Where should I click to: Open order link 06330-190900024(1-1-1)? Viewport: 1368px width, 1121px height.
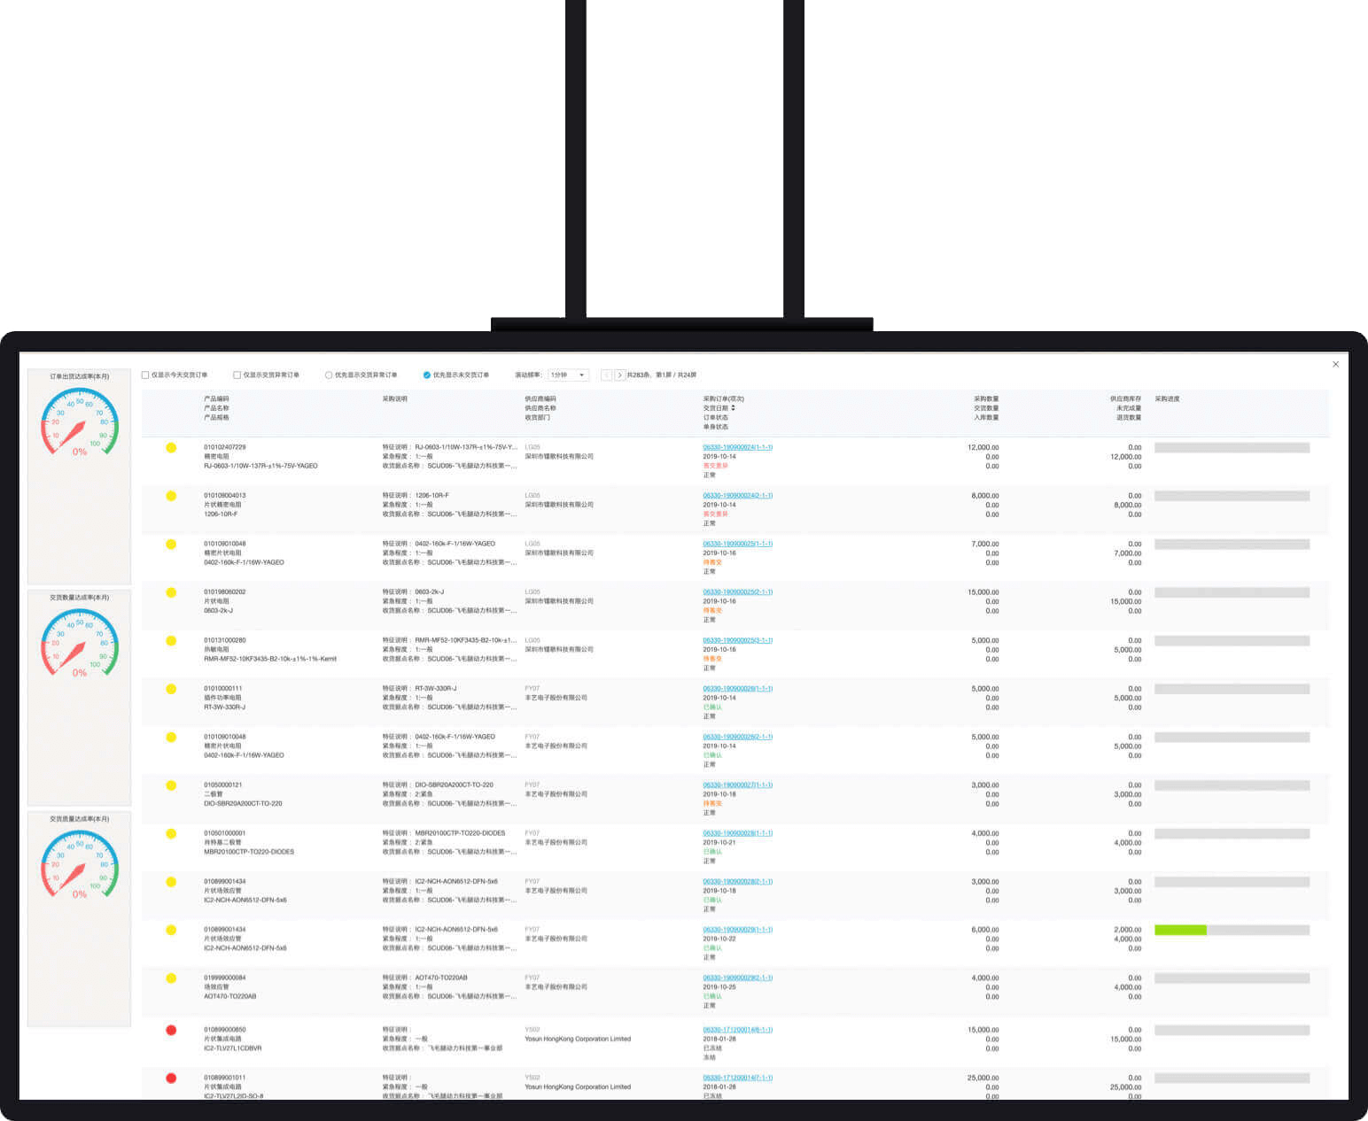pos(737,447)
